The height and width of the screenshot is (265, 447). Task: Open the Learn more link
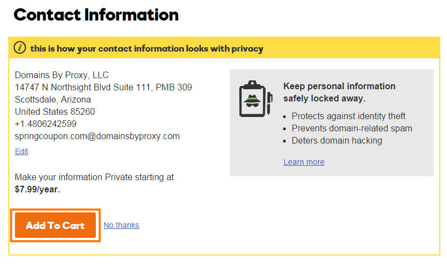point(304,162)
